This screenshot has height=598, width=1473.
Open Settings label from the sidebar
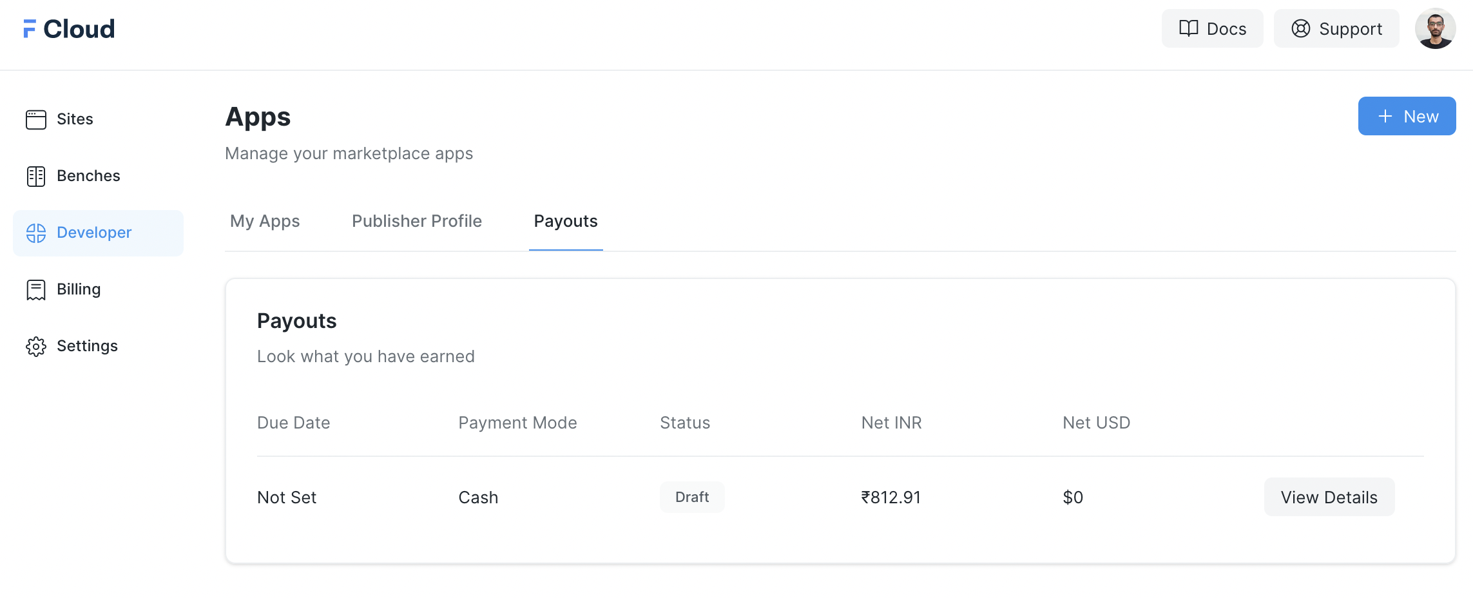[87, 346]
